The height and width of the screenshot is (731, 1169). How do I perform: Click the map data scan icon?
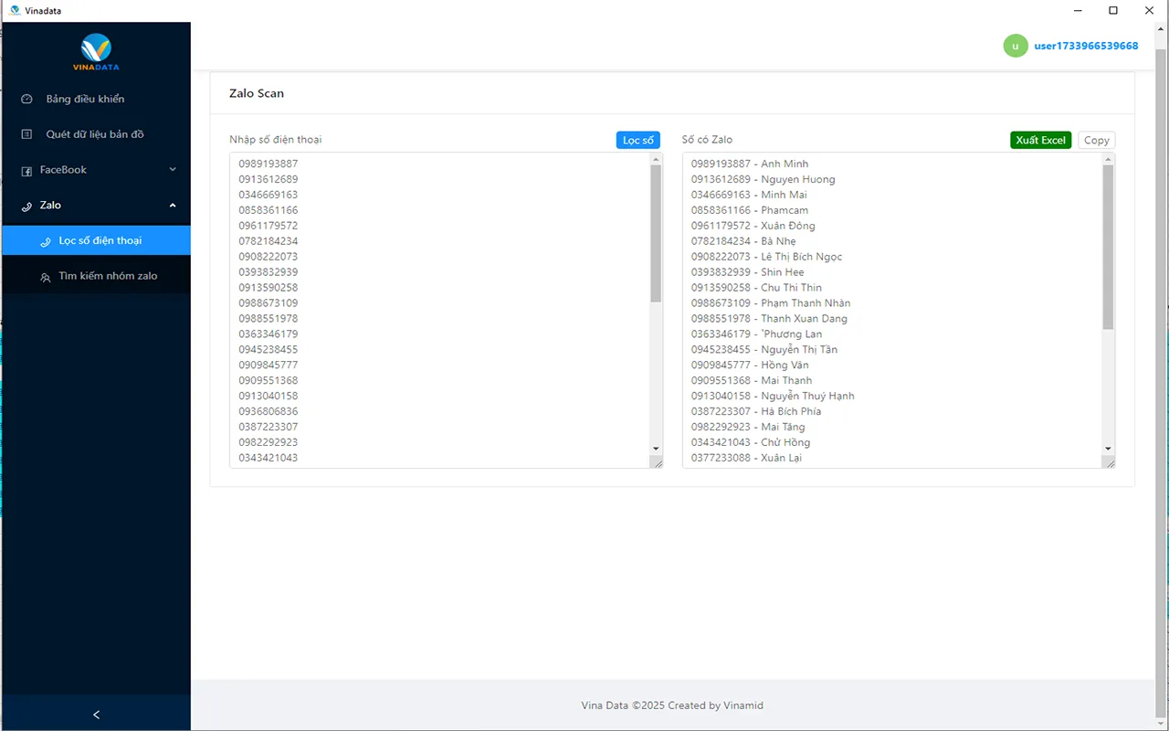(x=26, y=134)
